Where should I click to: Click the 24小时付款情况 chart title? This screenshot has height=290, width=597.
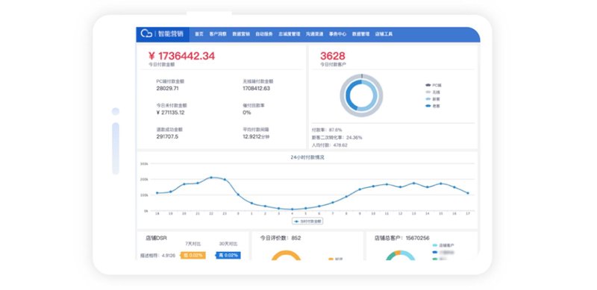(x=307, y=157)
